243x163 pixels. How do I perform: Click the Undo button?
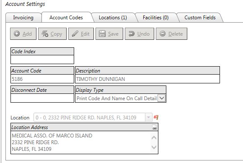coord(140,34)
